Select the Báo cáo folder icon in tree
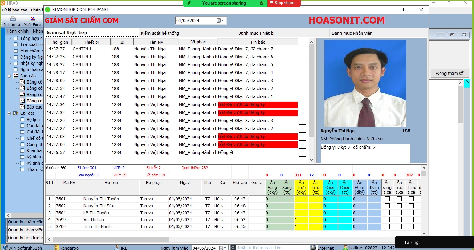Screen dimensions: 474x250 (16, 76)
